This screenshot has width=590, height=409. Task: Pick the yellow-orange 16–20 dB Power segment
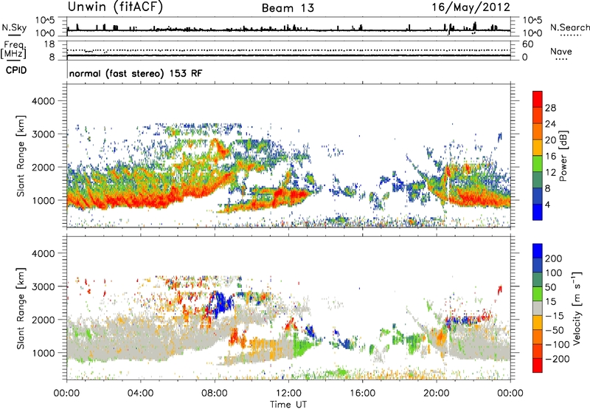click(x=538, y=148)
